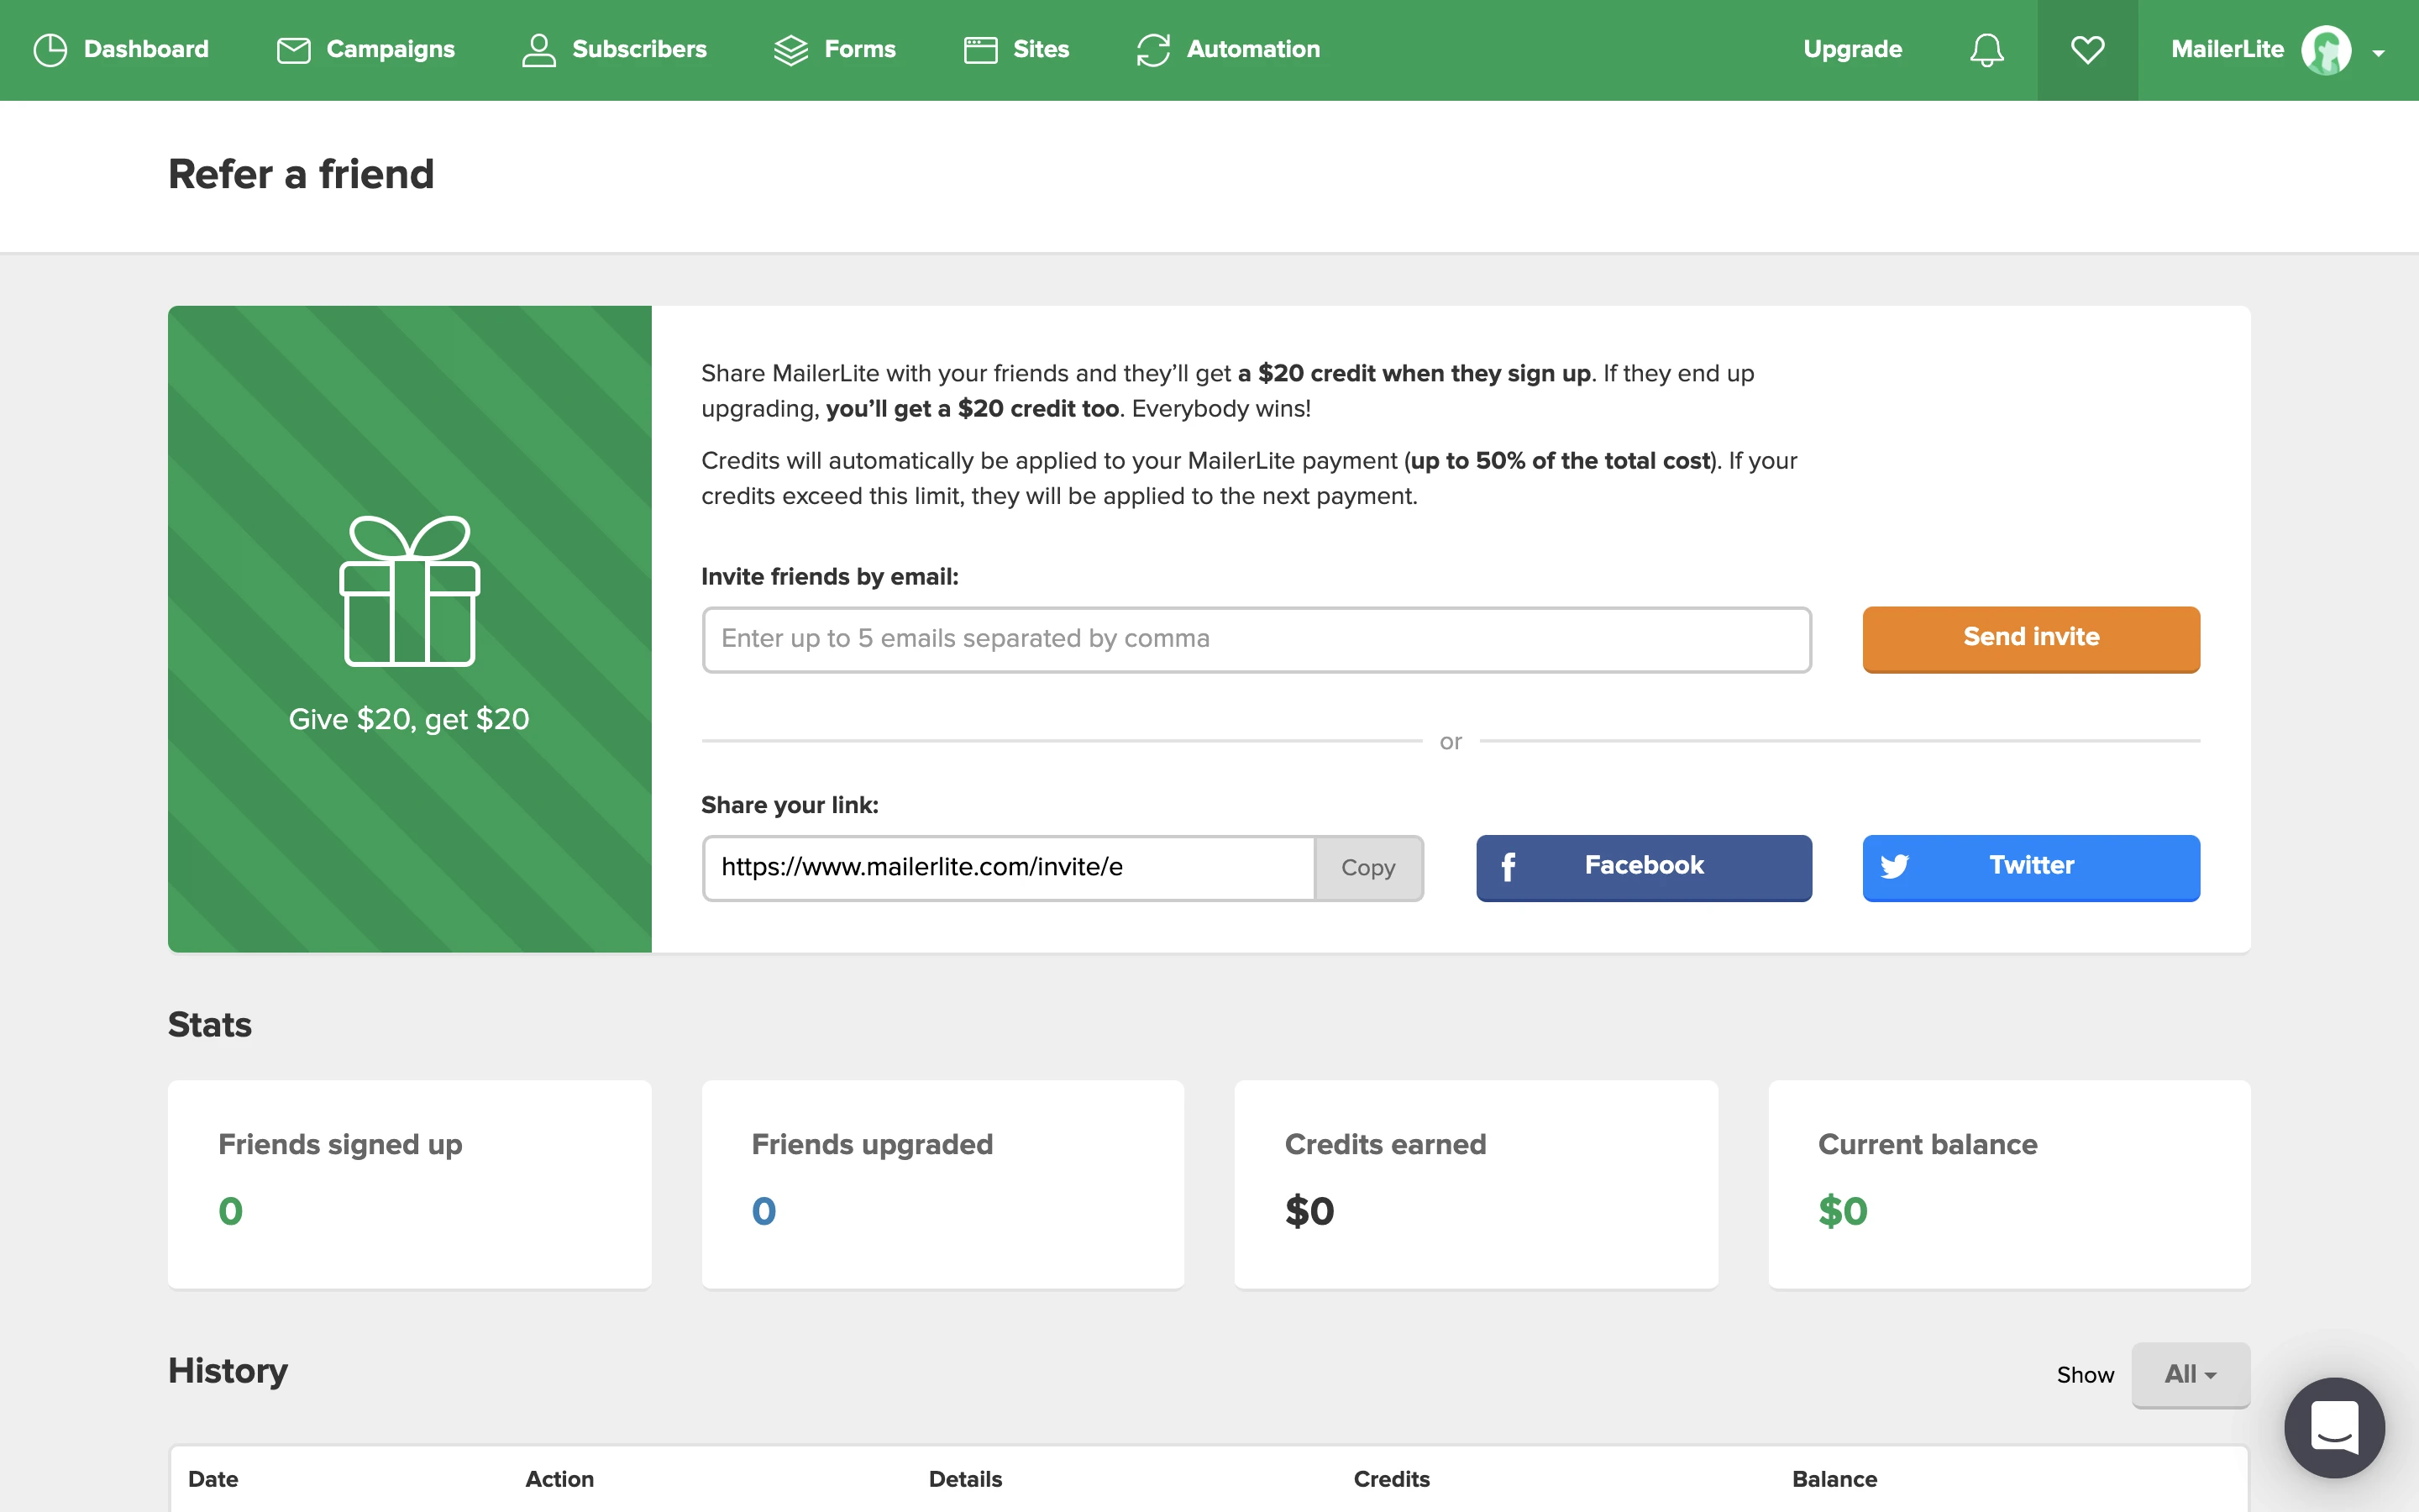Open the Show All filter dropdown
2419x1512 pixels.
click(x=2190, y=1375)
